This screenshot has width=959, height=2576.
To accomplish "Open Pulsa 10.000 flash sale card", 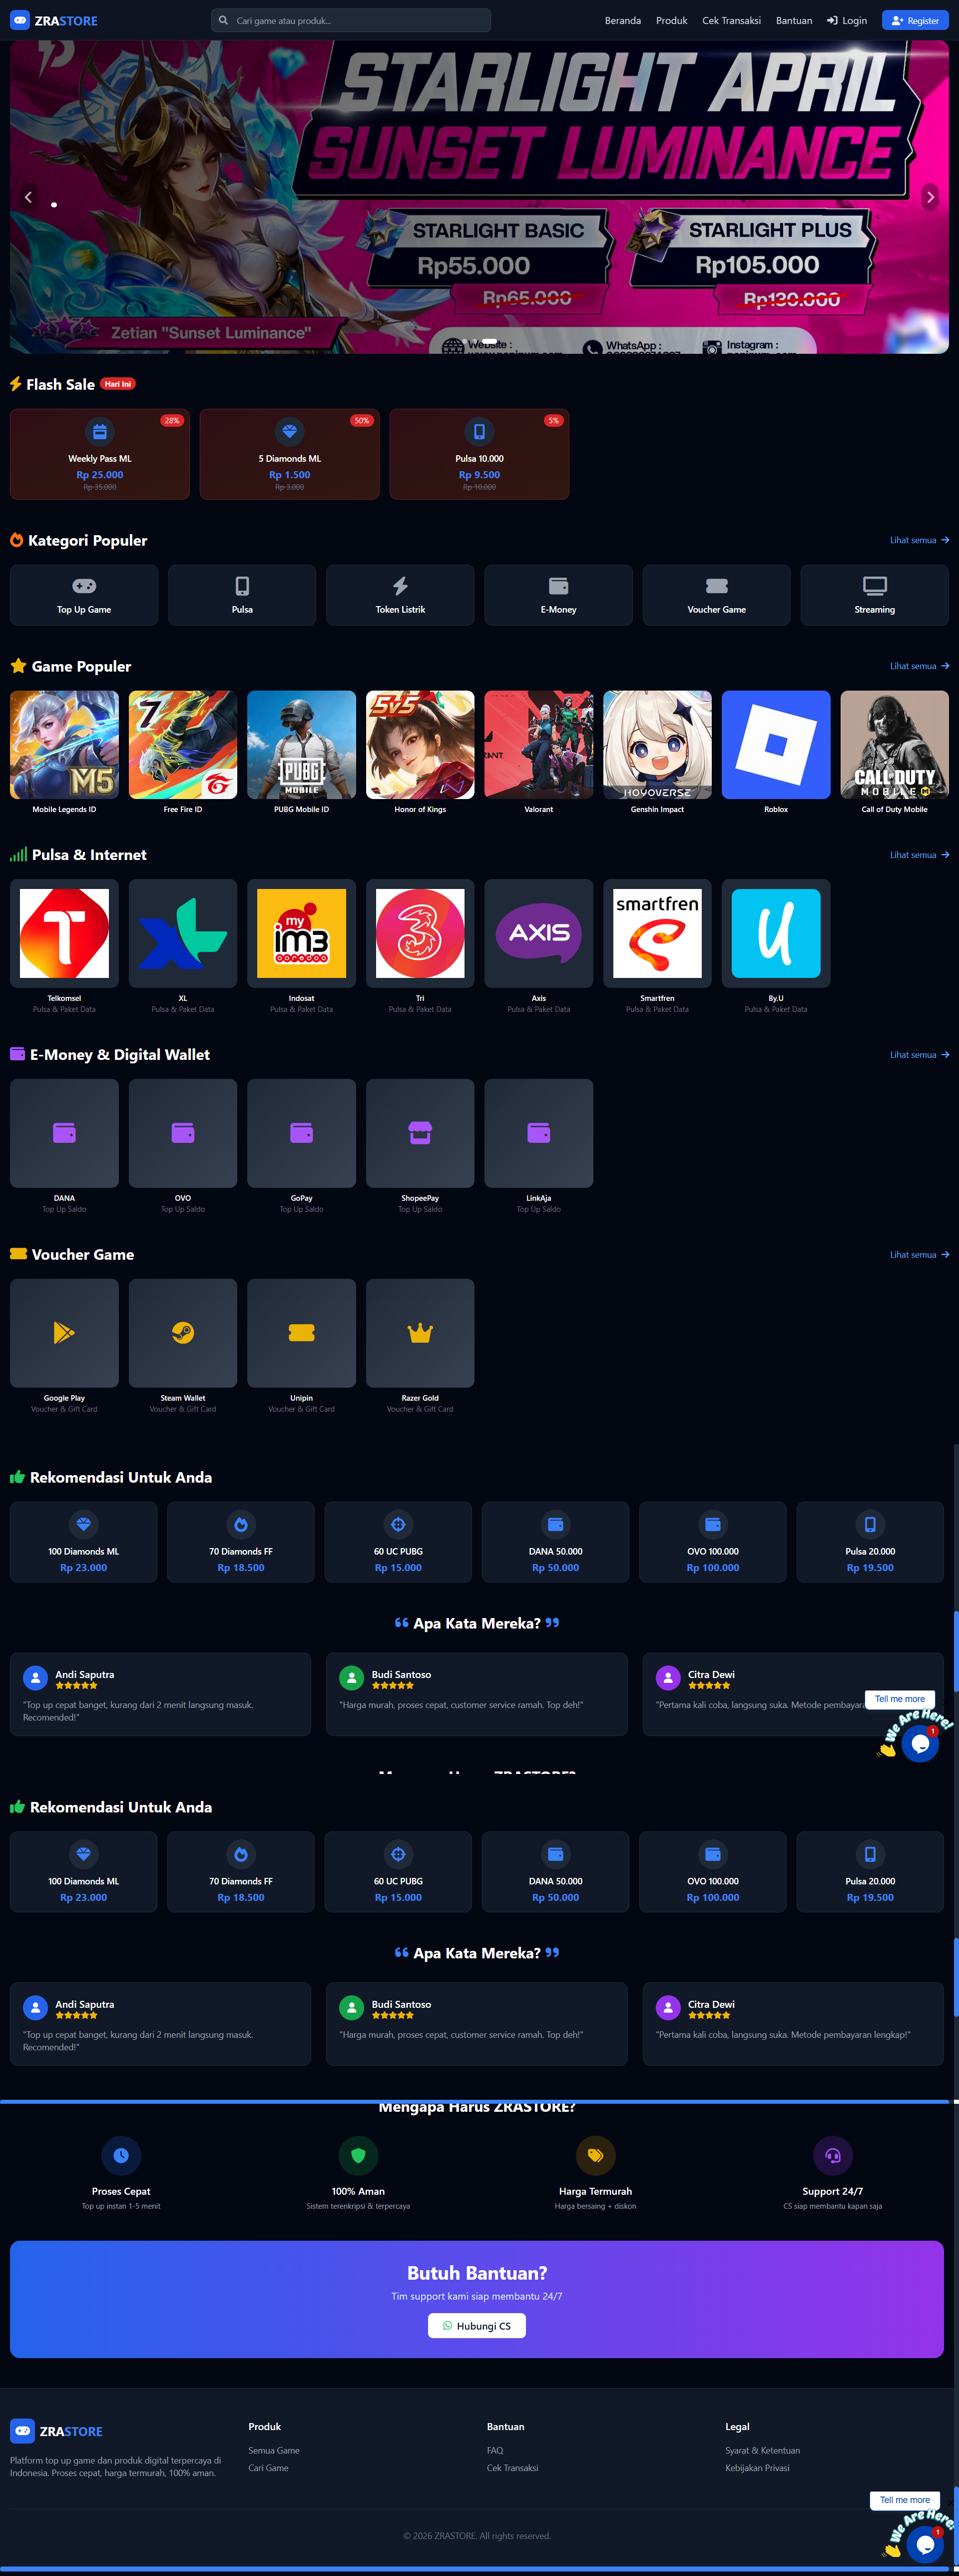I will 480,453.
